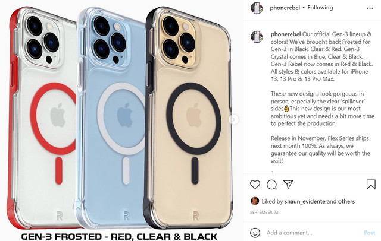Save the post with the bookmark icon
Screen dimensions: 381x241
point(371,185)
